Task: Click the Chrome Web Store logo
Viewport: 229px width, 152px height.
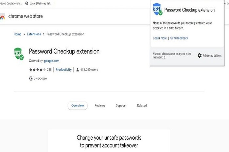Action: point(3,16)
